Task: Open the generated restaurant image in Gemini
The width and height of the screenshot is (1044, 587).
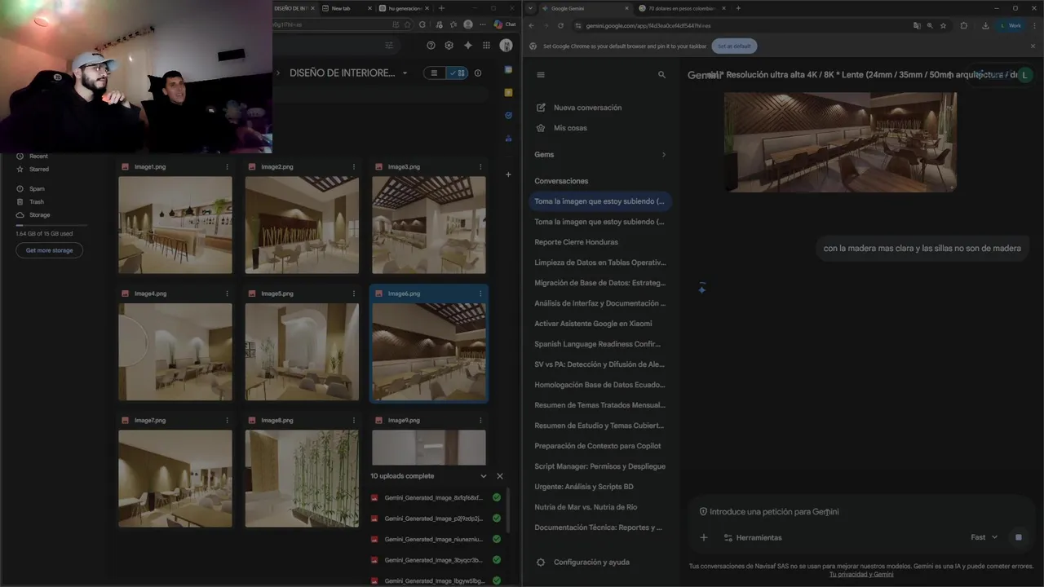Action: click(840, 142)
